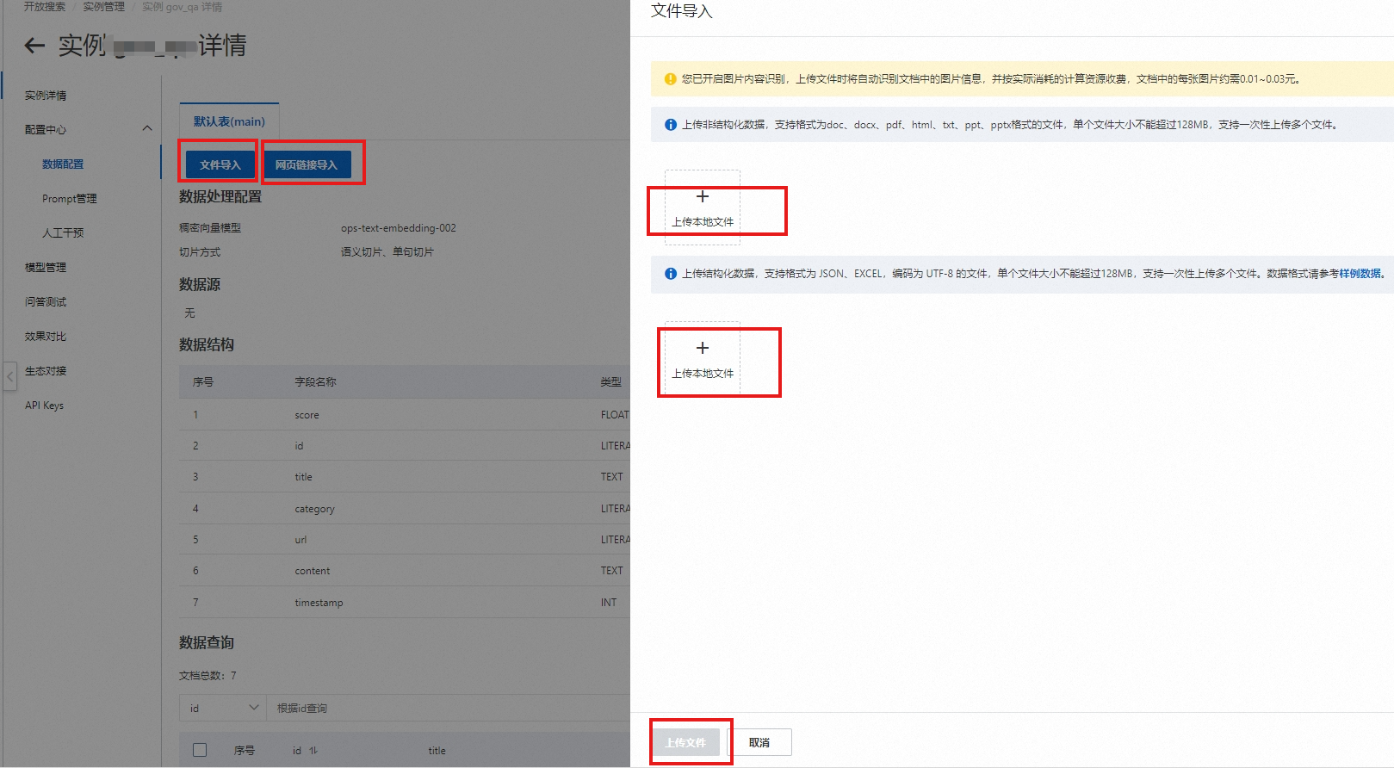Image resolution: width=1394 pixels, height=768 pixels.
Task: Click 开放搜索 breadcrumb link
Action: click(45, 7)
